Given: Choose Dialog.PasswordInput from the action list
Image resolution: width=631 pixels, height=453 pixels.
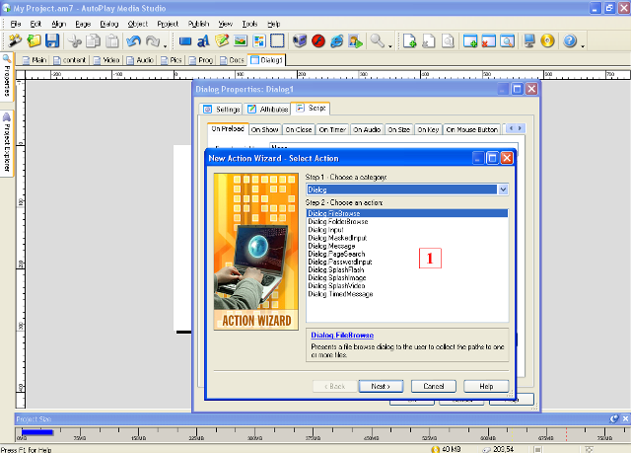Looking at the screenshot, I should (x=341, y=262).
